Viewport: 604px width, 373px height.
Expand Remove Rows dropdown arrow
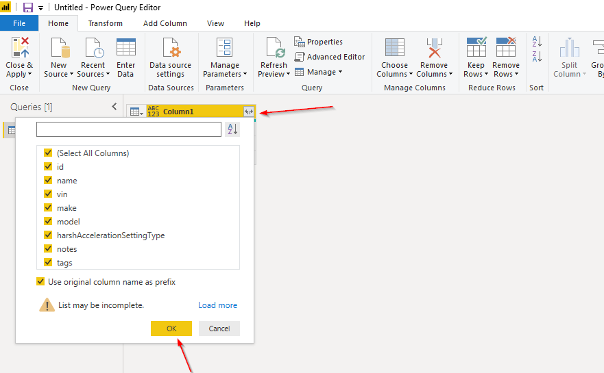click(x=516, y=74)
